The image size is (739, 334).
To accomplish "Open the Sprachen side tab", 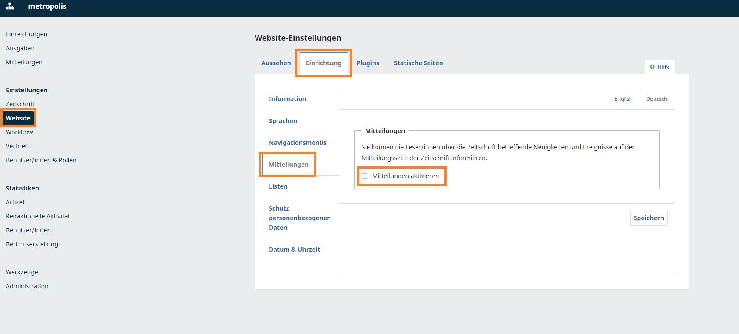I will tap(283, 121).
